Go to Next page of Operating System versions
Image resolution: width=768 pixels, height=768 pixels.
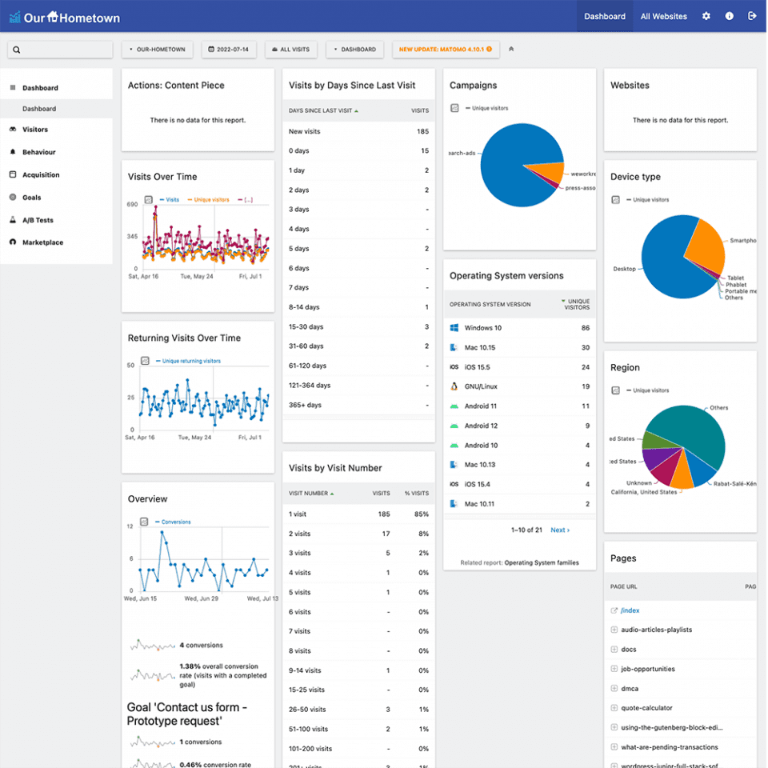(x=560, y=530)
